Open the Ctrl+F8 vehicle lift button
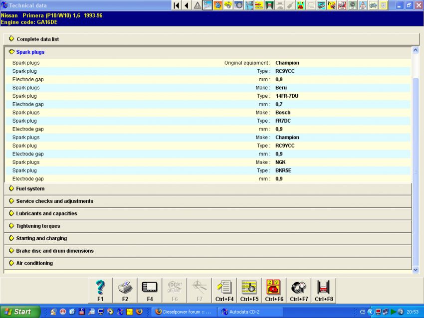Viewport: 424px width, 318px height. coord(324,291)
